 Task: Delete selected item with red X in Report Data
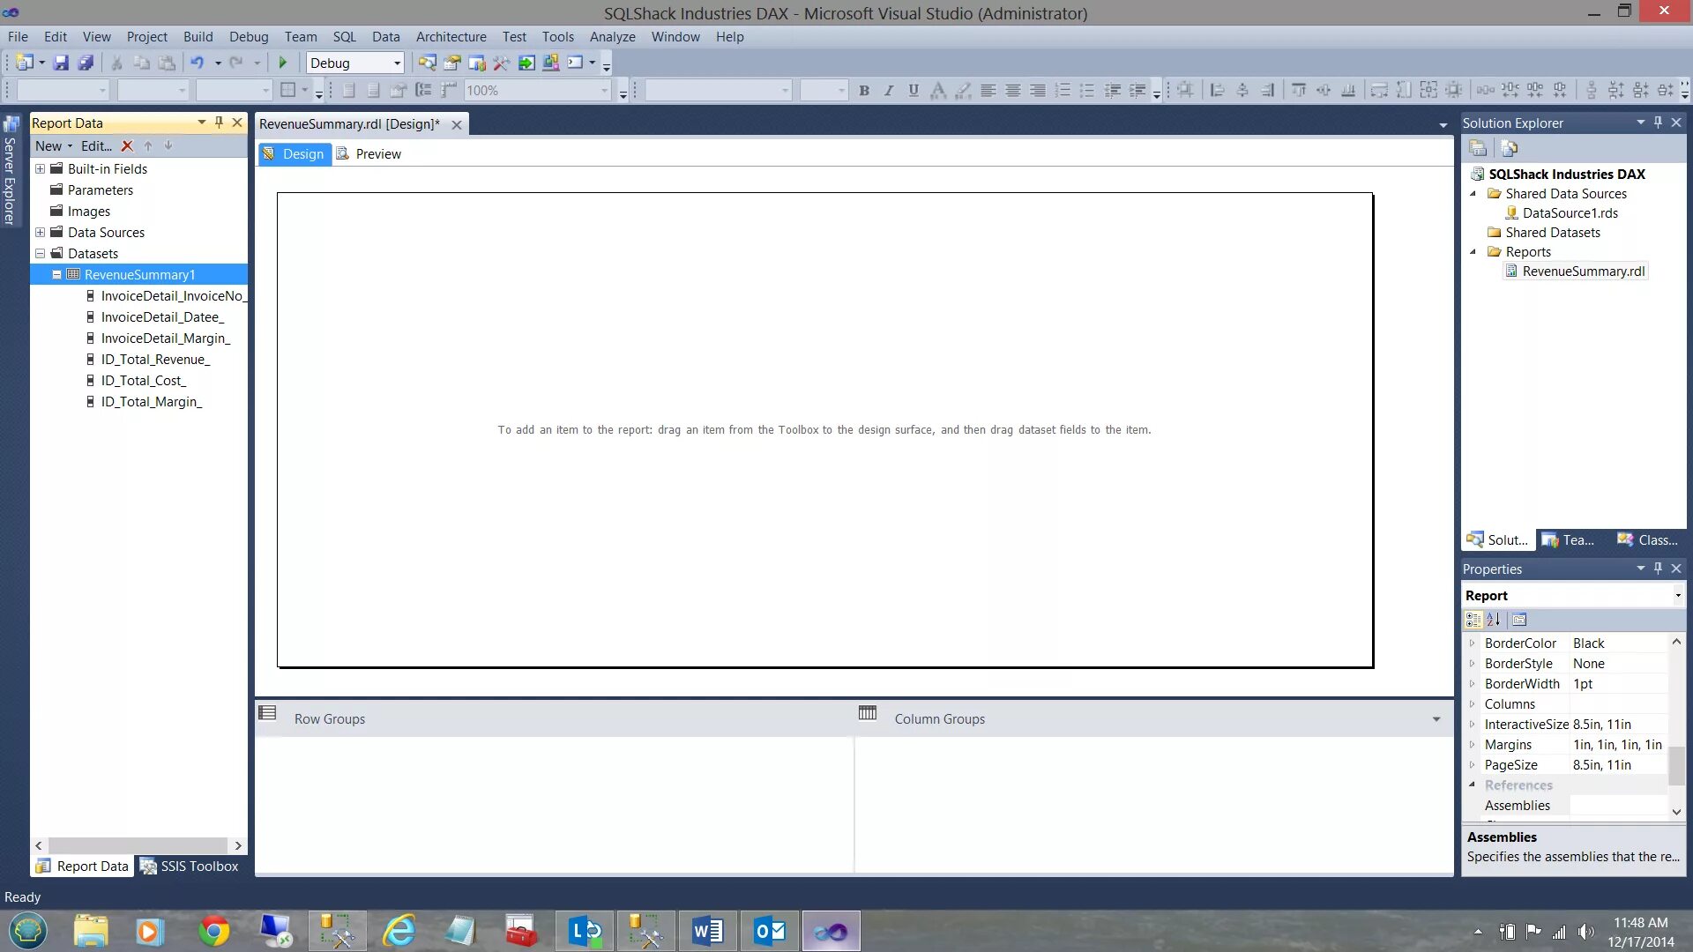127,146
